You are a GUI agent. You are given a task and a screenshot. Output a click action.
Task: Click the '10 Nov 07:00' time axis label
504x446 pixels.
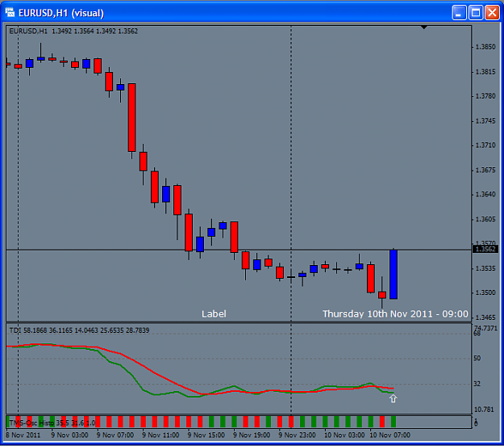(x=389, y=435)
